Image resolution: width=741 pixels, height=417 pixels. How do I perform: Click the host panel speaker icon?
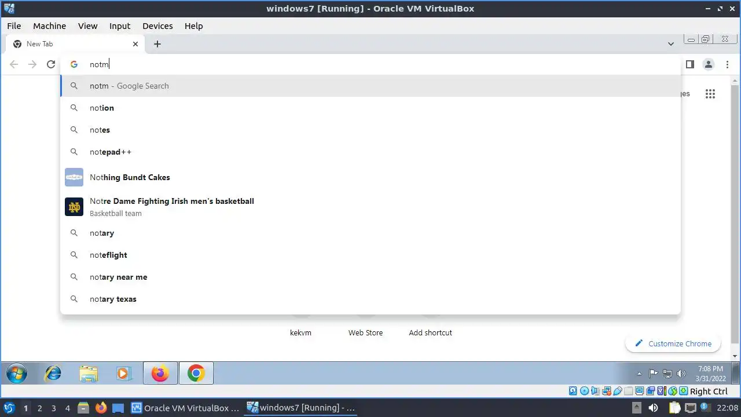point(653,408)
